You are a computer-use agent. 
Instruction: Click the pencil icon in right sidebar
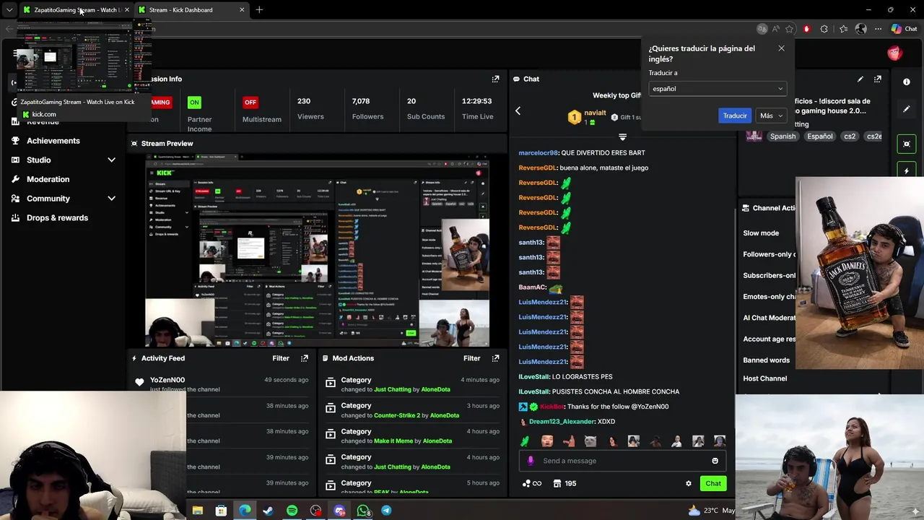(907, 109)
